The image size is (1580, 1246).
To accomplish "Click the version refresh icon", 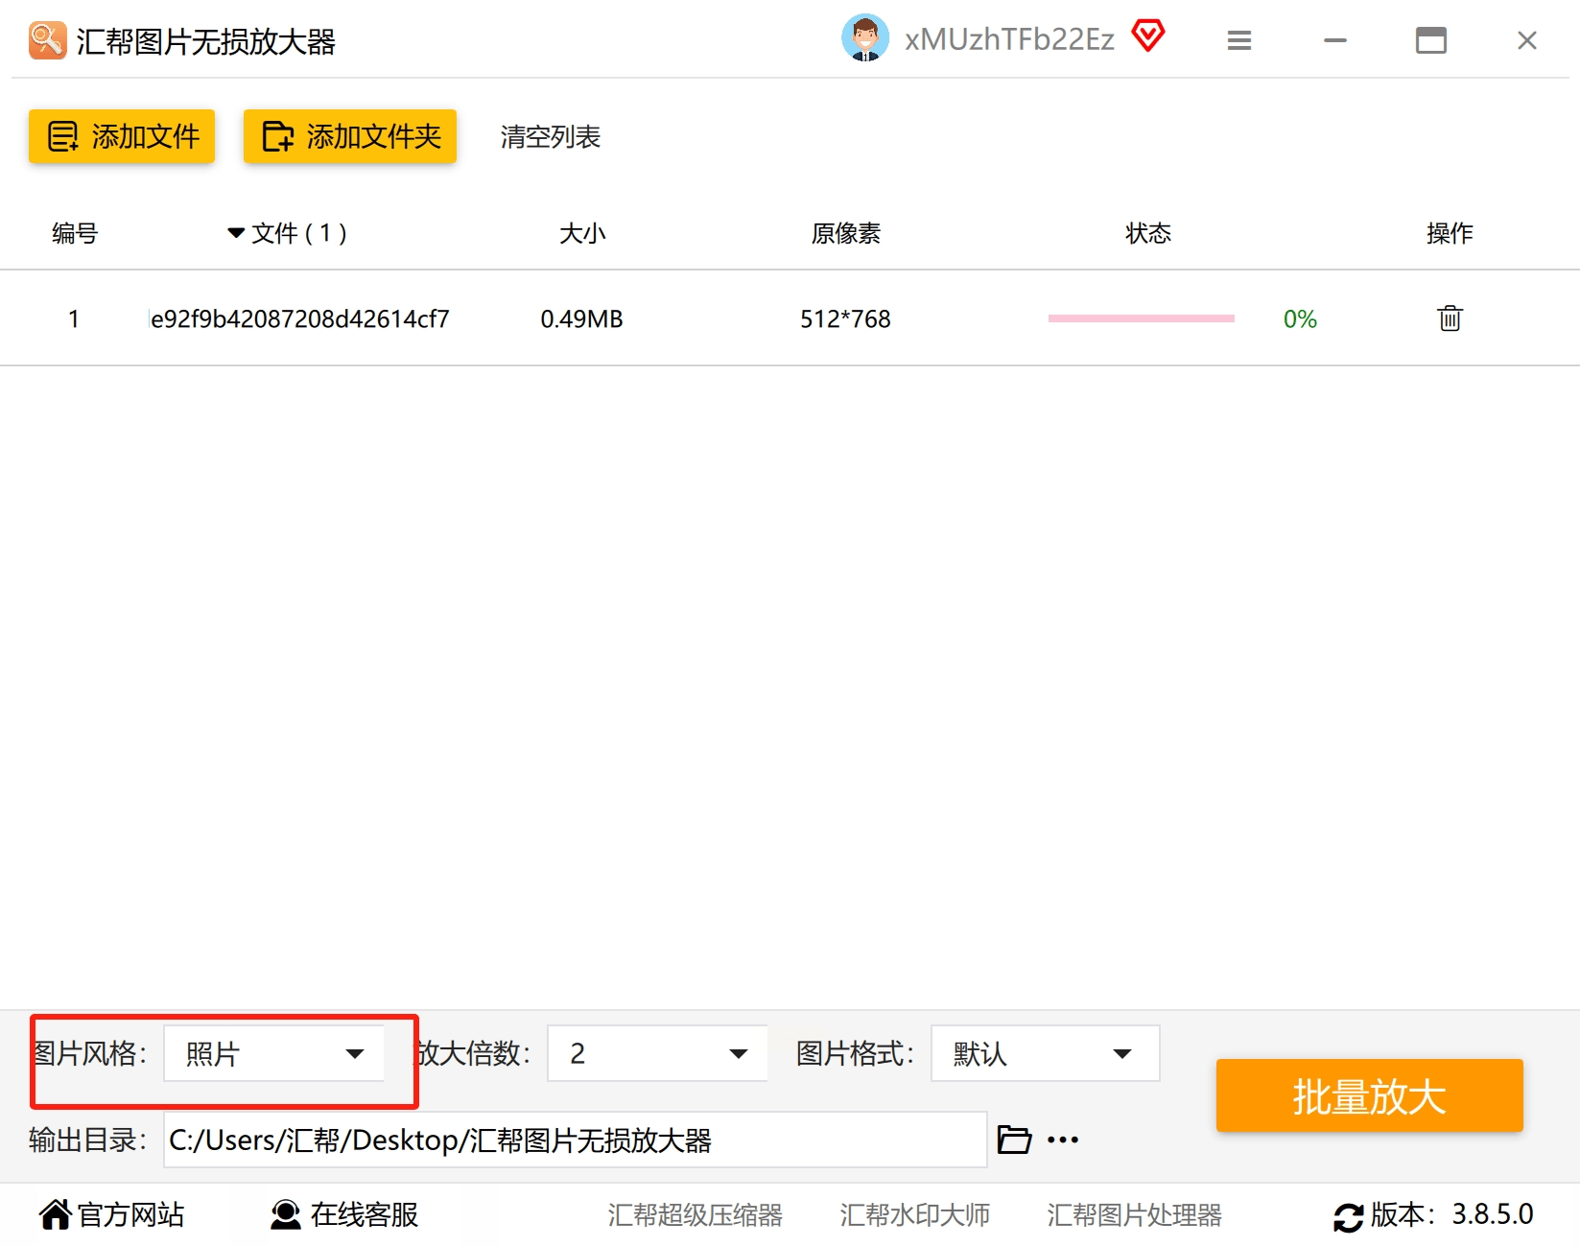I will point(1350,1214).
